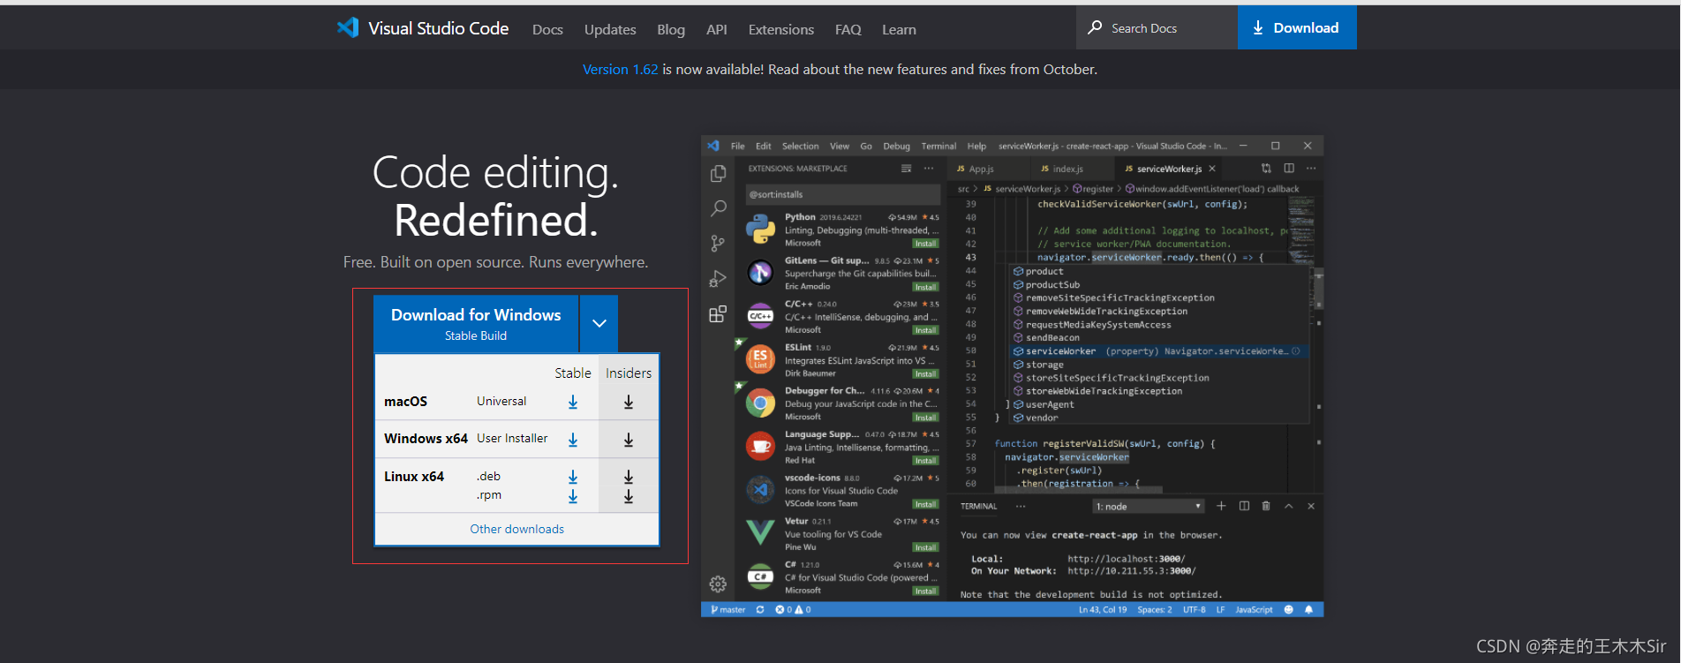Click the vscode-icons extension icon
The width and height of the screenshot is (1681, 663).
point(760,489)
